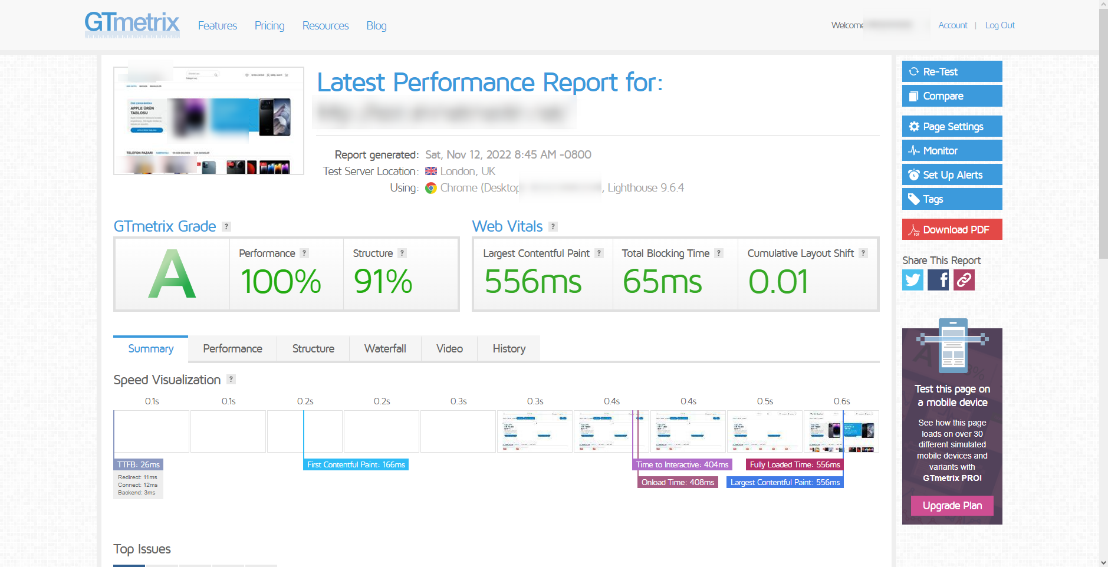This screenshot has height=567, width=1108.
Task: Go to the Blog
Action: (376, 25)
